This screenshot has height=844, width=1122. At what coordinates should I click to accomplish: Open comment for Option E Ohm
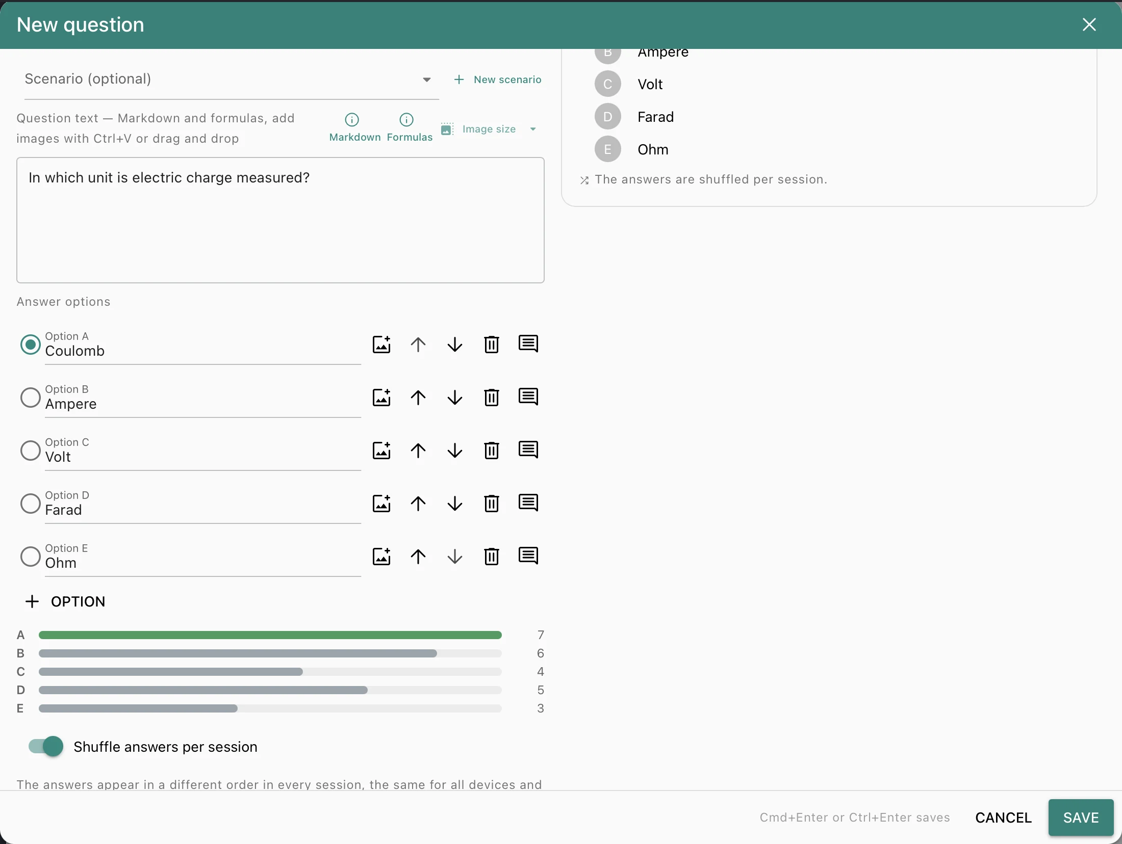pos(528,557)
